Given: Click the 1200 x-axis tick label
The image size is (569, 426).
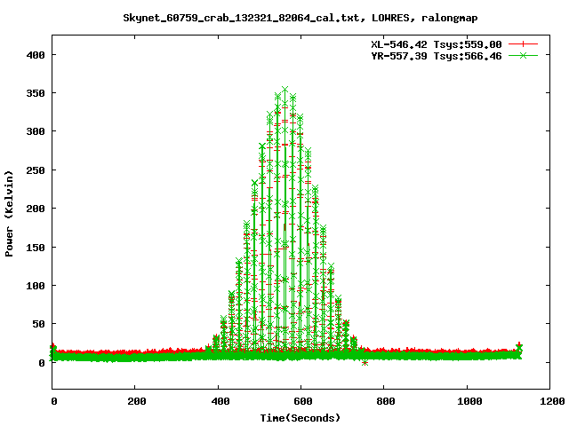Looking at the screenshot, I should click(552, 401).
